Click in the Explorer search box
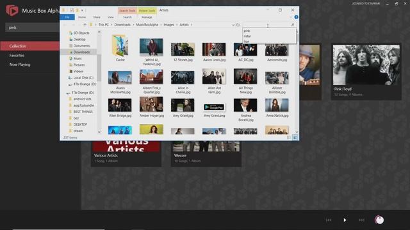410x230 pixels. [x=266, y=25]
